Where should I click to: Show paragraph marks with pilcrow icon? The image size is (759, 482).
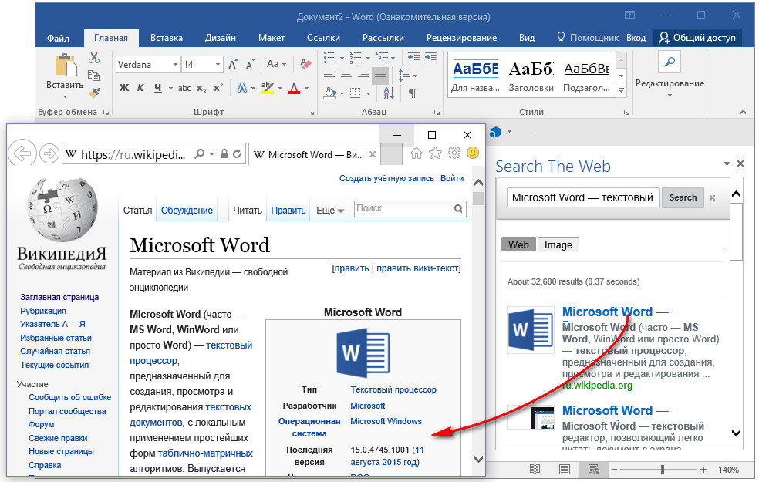click(413, 93)
